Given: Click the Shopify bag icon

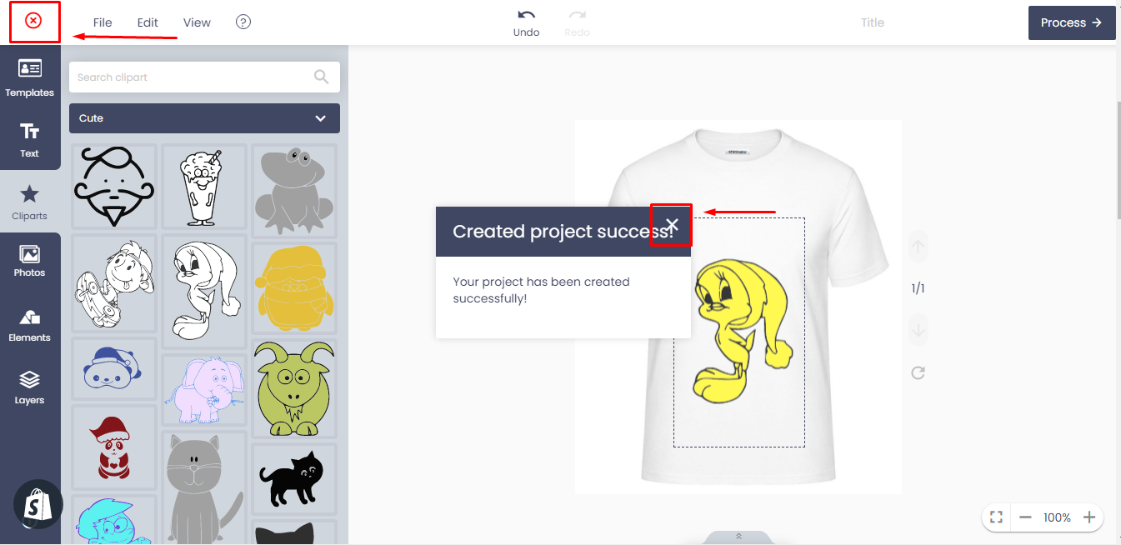Looking at the screenshot, I should [38, 504].
